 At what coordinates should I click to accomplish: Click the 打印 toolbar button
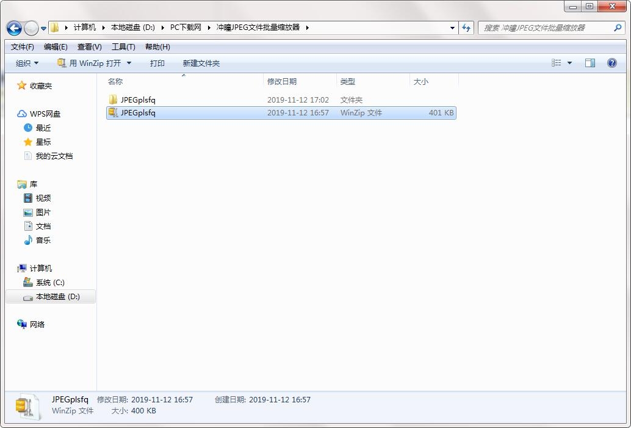click(x=157, y=63)
